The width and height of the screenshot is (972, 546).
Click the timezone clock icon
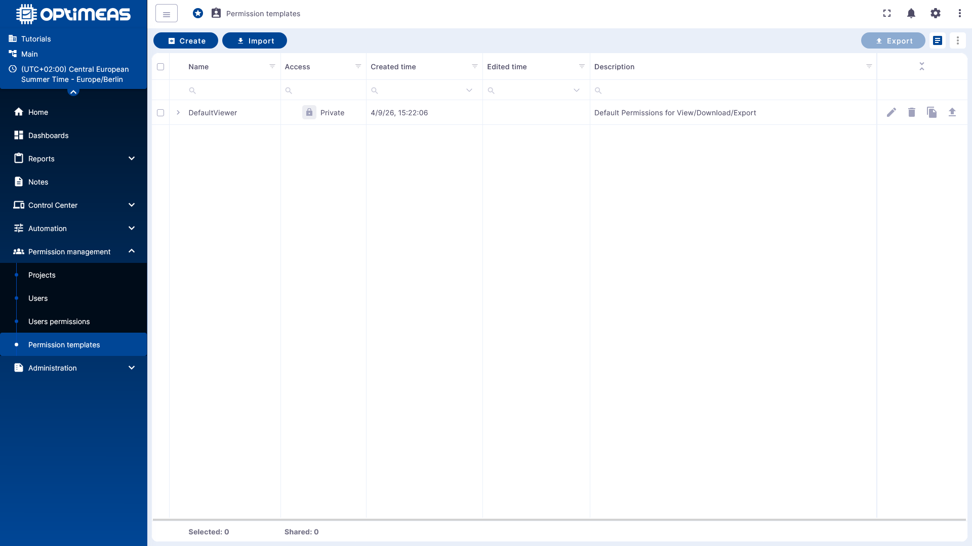(13, 69)
